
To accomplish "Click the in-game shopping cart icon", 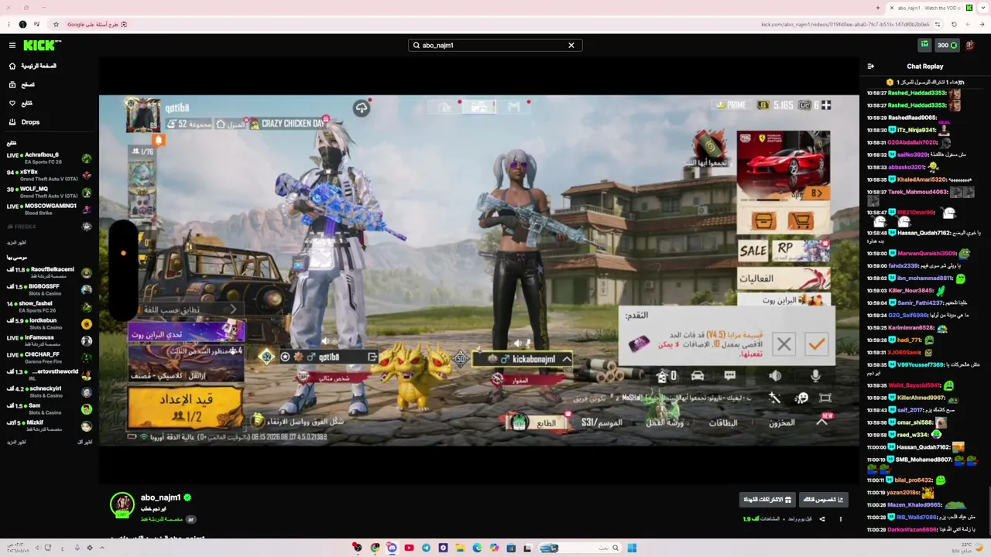I will [801, 222].
